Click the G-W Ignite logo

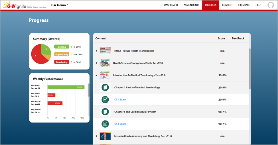click(25, 5)
